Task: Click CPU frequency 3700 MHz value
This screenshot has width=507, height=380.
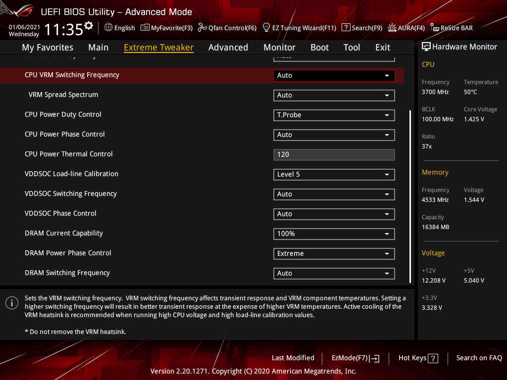Action: [x=435, y=92]
